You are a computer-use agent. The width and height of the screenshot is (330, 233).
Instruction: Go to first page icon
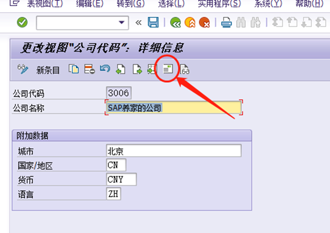click(277, 22)
